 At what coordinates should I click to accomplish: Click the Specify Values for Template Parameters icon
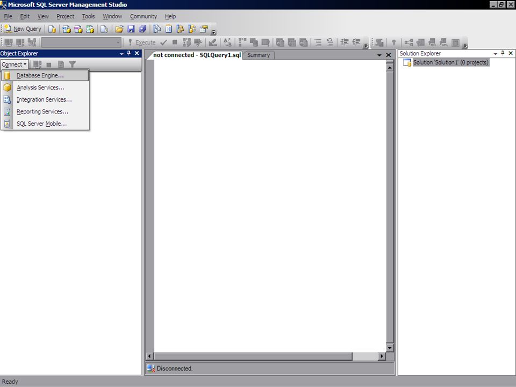click(227, 42)
